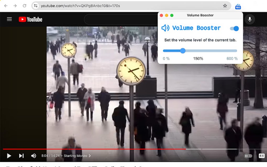The height and width of the screenshot is (167, 267).
Task: Click the 600 % maximum label
Action: point(232,59)
